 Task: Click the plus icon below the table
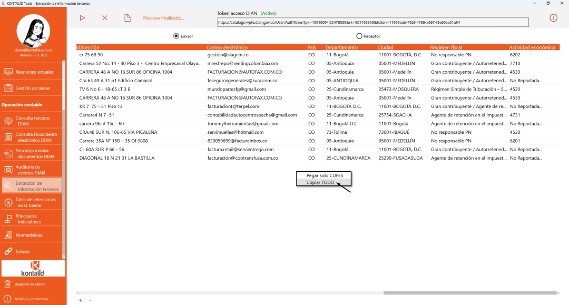(x=81, y=300)
